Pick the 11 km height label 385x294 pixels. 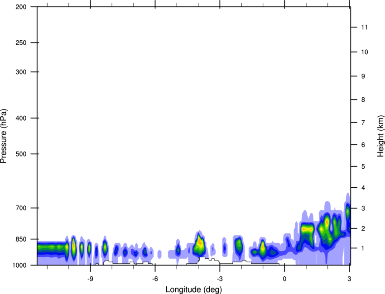(x=365, y=27)
